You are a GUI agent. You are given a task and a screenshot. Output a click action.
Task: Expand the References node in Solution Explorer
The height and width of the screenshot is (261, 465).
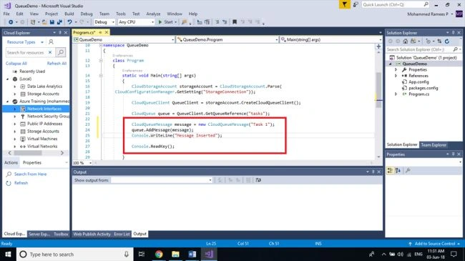click(396, 76)
